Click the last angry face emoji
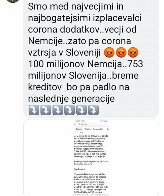 tap(133, 52)
